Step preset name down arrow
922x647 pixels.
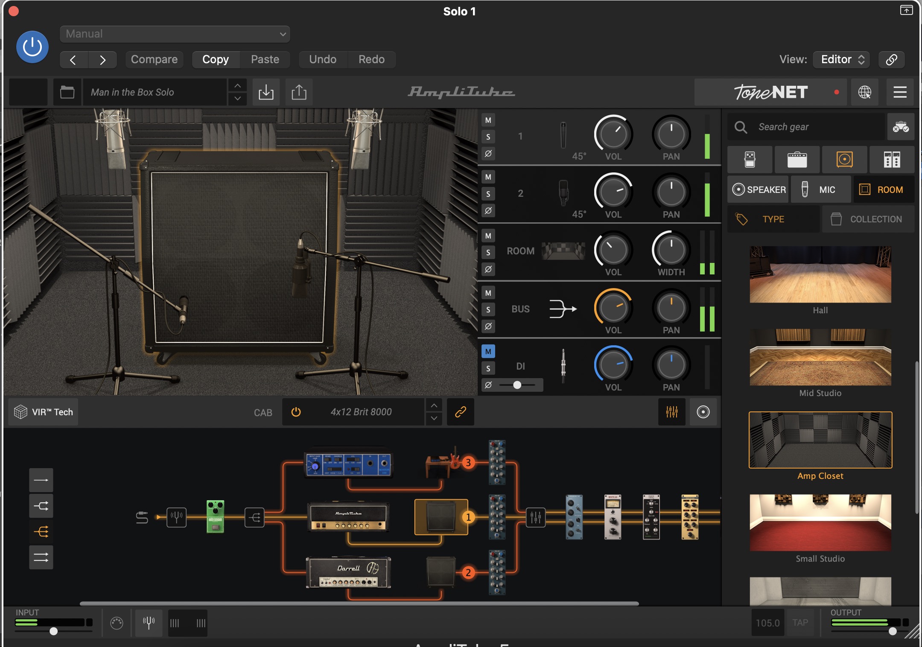pos(238,99)
